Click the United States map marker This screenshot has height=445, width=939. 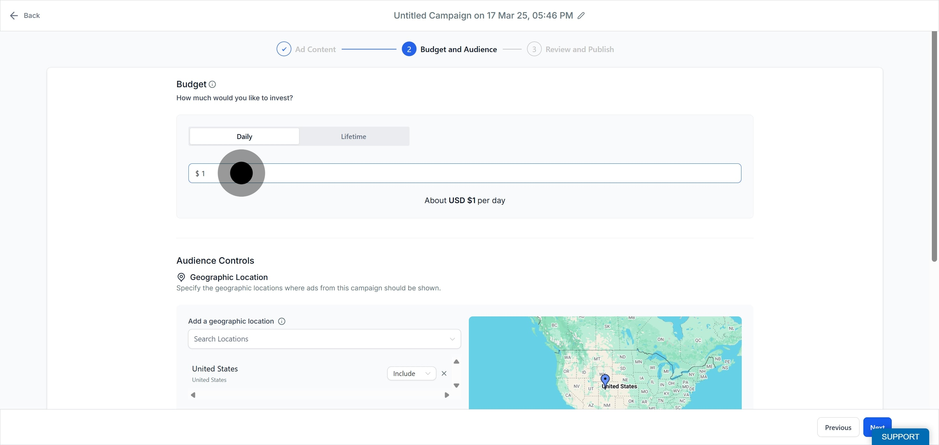[605, 381]
